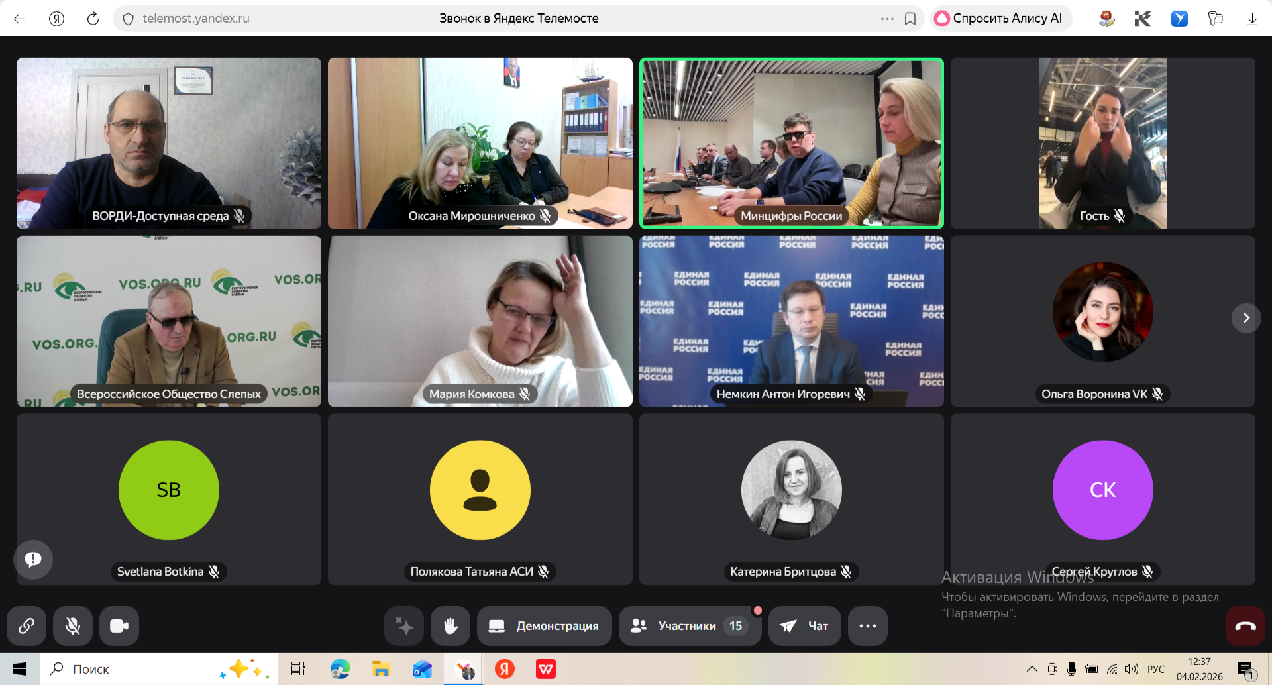
Task: Open Task View on the taskbar
Action: pyautogui.click(x=298, y=669)
